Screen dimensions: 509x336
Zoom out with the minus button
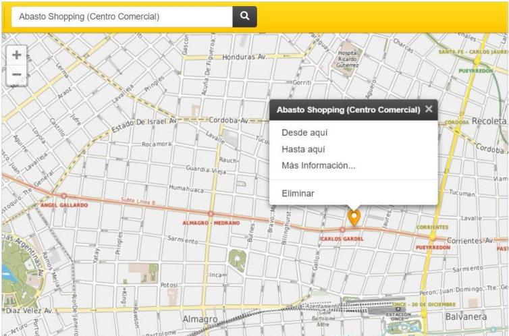point(17,75)
